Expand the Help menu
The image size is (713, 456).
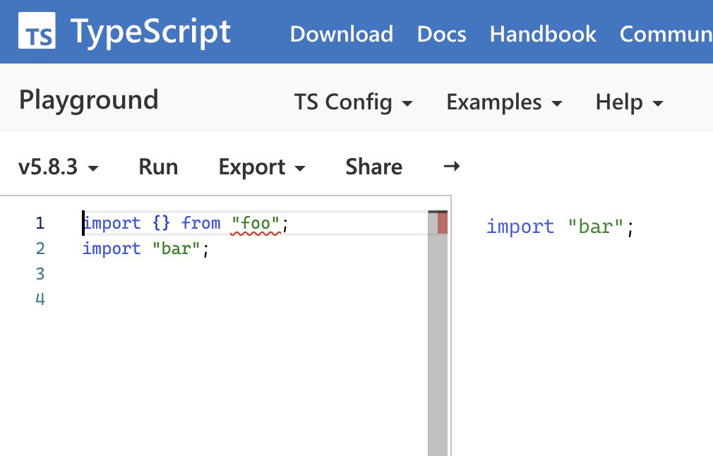pyautogui.click(x=629, y=102)
